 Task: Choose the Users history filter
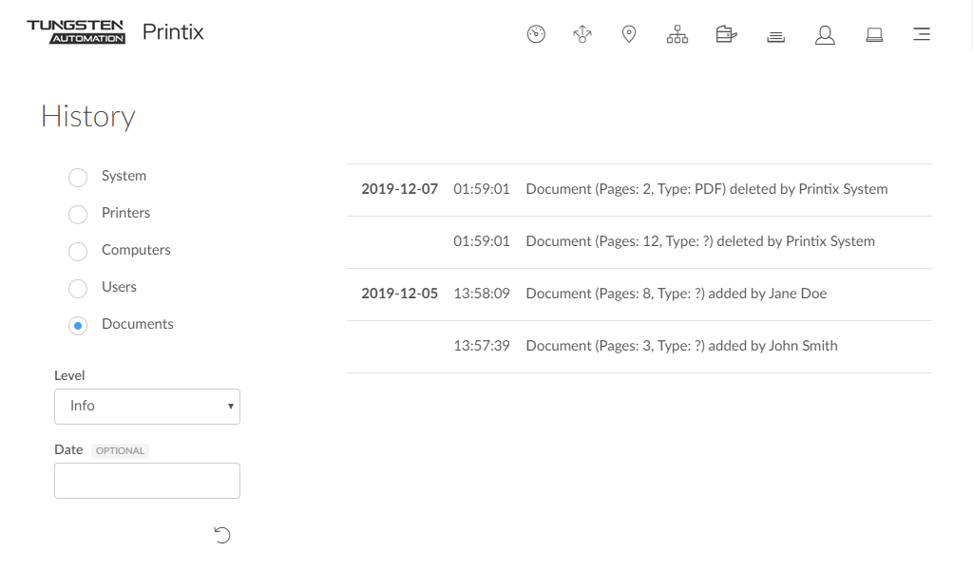(x=78, y=289)
